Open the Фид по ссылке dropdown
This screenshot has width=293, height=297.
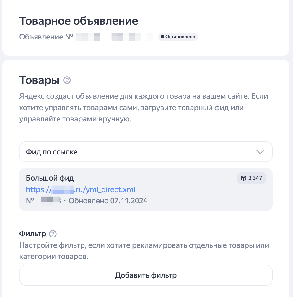pyautogui.click(x=146, y=152)
